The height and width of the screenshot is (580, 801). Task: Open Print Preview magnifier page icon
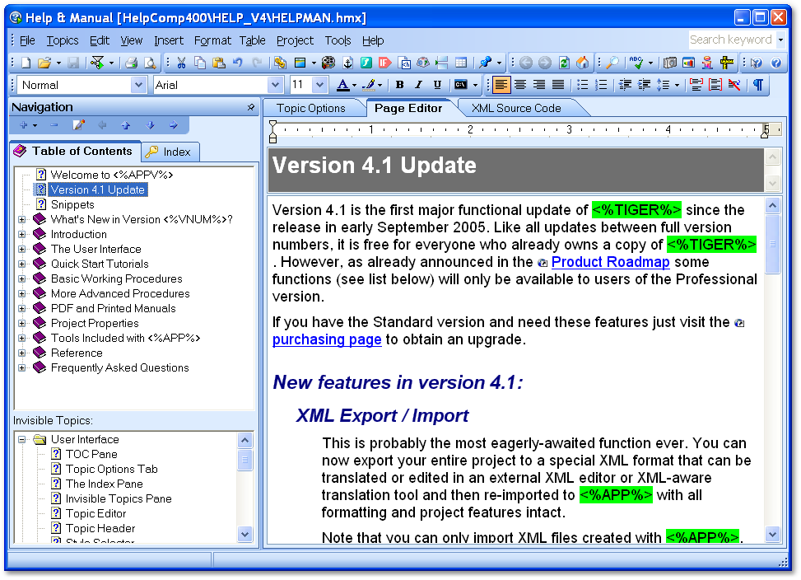coord(150,63)
